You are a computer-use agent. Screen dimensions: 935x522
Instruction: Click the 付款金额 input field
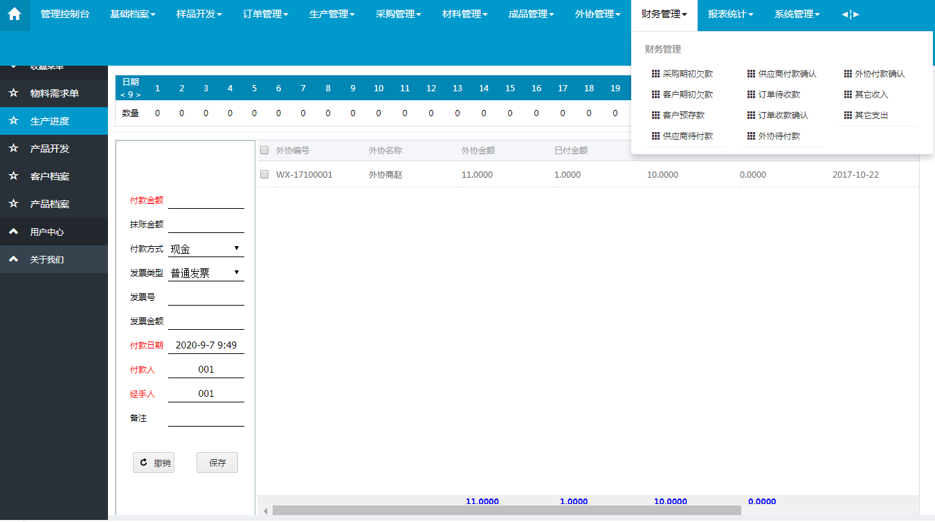(x=206, y=201)
